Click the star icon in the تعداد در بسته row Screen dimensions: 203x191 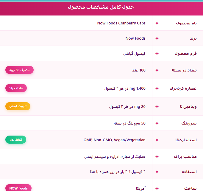pos(157,70)
